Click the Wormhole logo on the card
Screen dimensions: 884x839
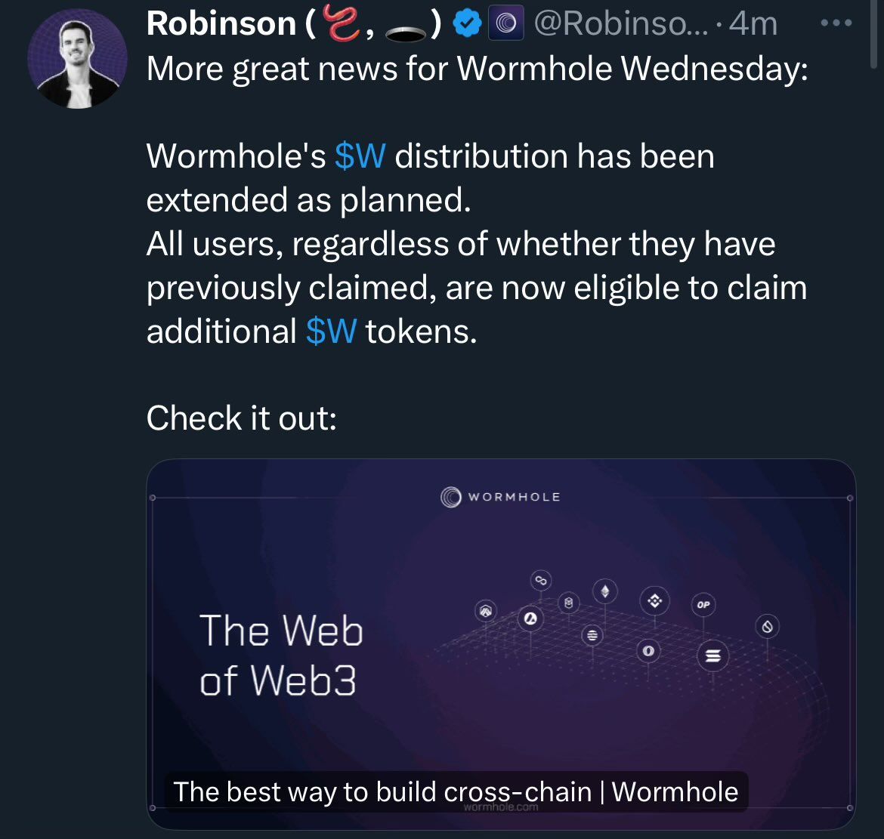(x=500, y=497)
